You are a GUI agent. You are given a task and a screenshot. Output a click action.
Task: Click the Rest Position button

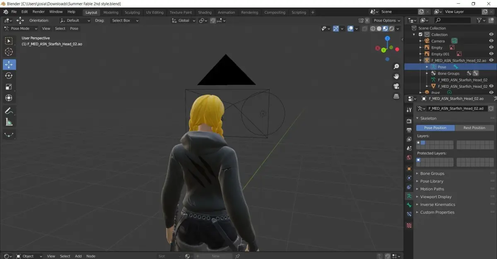[474, 128]
